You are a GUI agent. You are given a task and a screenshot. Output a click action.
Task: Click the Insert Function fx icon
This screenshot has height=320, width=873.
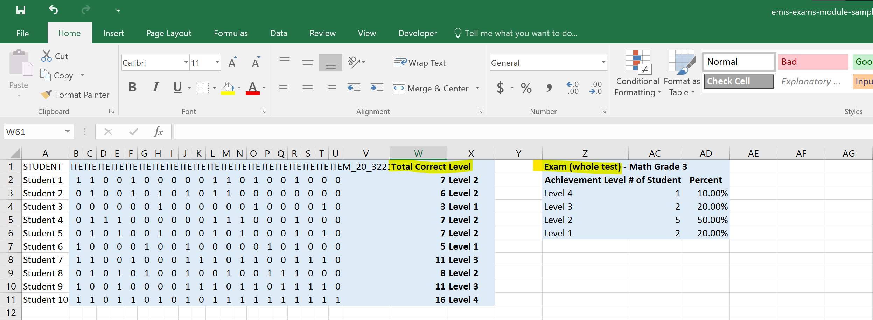(158, 132)
